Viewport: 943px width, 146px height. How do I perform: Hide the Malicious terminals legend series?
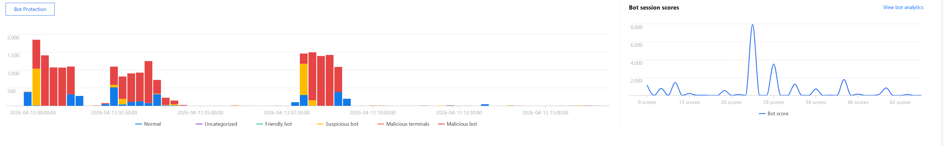tap(403, 124)
